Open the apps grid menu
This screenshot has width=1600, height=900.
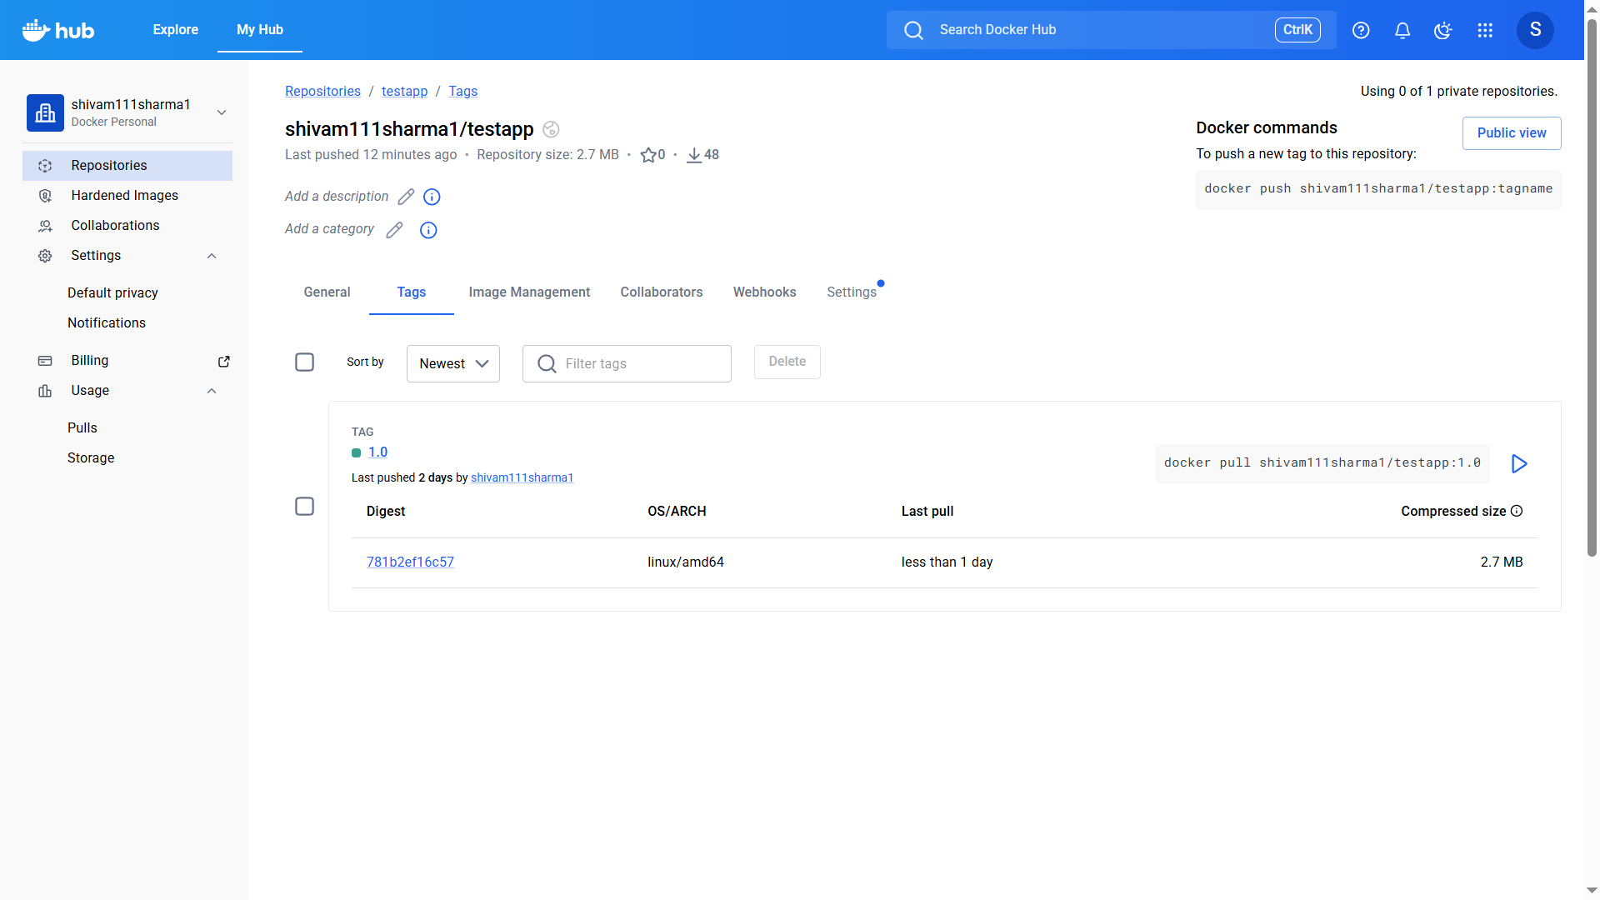[x=1485, y=30]
